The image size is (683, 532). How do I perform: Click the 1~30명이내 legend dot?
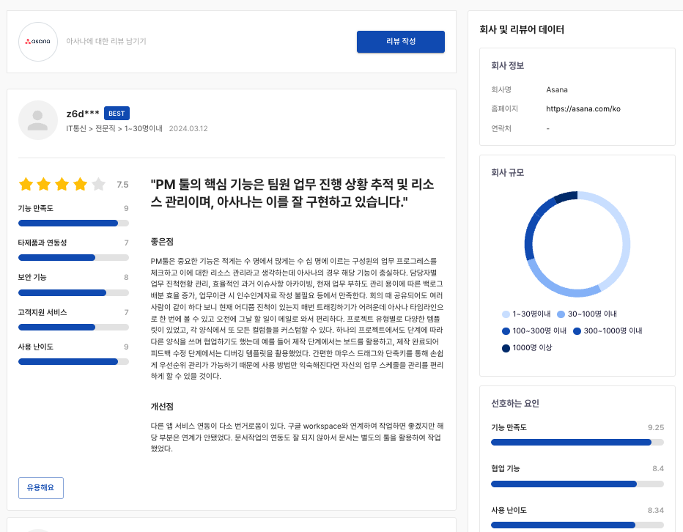pyautogui.click(x=506, y=314)
